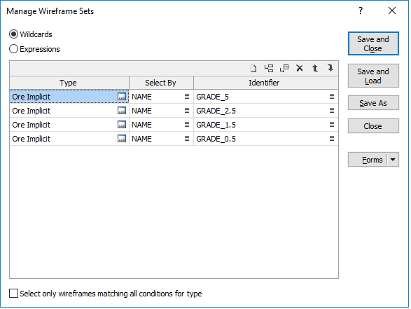Select the Expressions radio option
This screenshot has height=309, width=411.
[13, 49]
